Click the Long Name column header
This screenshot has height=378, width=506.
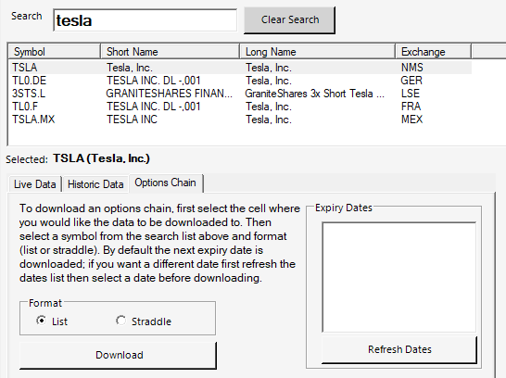click(318, 52)
